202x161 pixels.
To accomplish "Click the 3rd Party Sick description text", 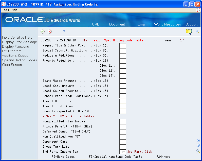I will tap(140, 152).
